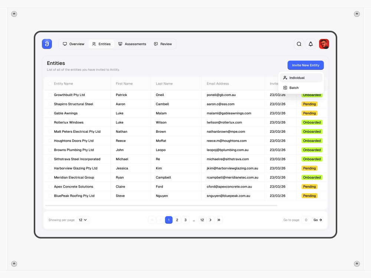Go to the Overview tab
The width and height of the screenshot is (371, 278).
(73, 44)
